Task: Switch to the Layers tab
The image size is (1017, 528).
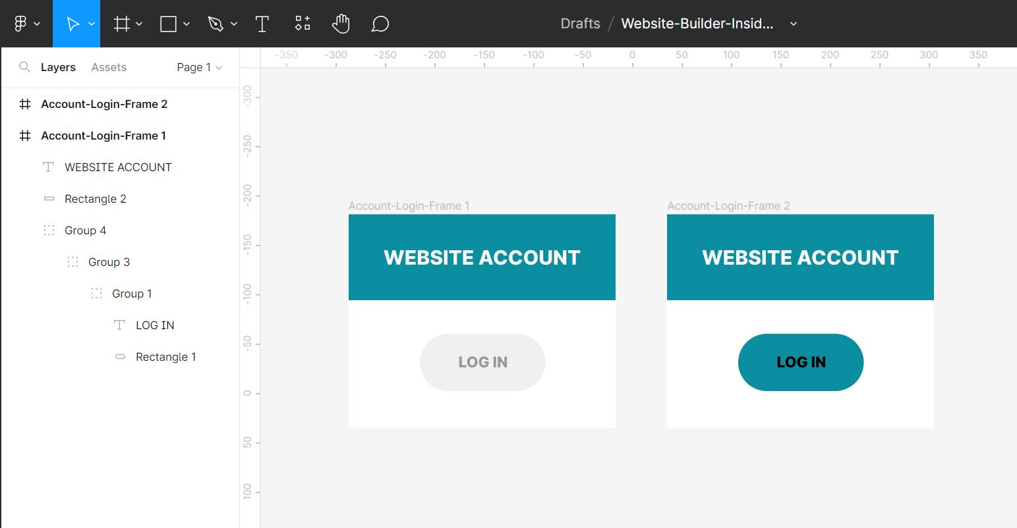Action: tap(58, 67)
